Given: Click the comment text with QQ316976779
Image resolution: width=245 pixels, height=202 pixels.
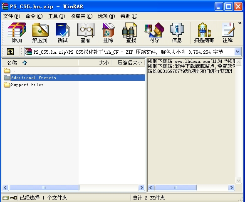Looking at the screenshot, I should click(190, 71).
